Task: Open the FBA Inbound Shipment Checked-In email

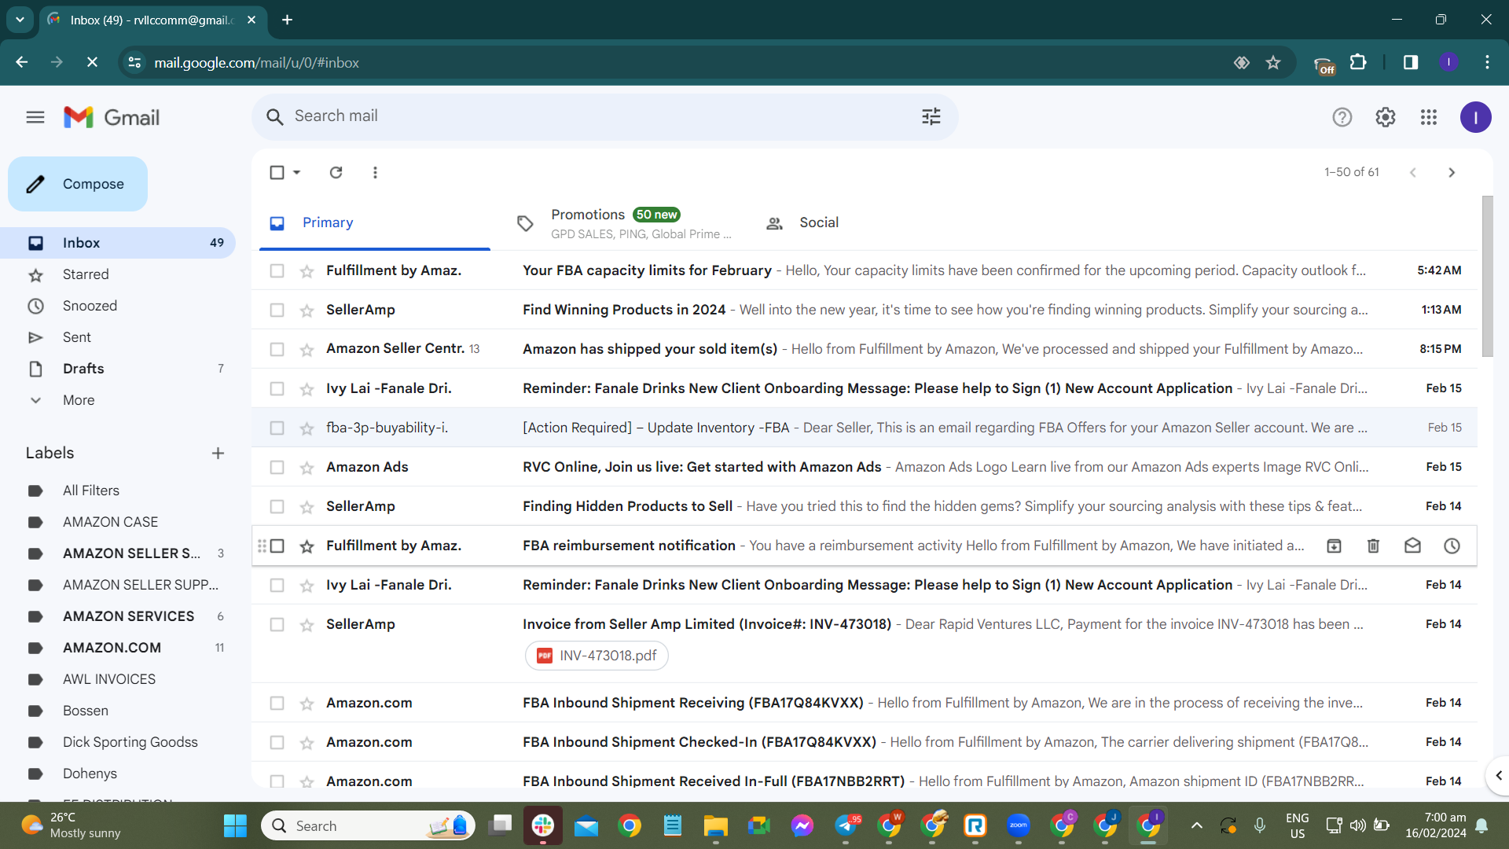Action: (864, 742)
